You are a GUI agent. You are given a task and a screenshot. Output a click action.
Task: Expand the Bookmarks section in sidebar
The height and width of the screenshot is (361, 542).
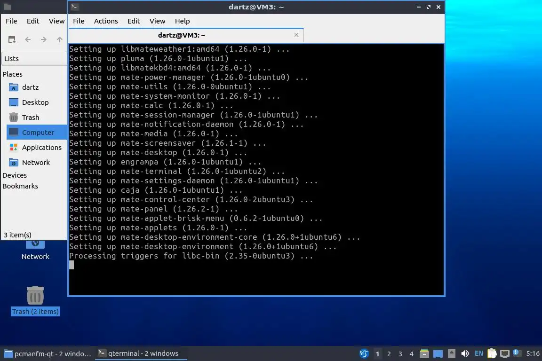coord(20,186)
